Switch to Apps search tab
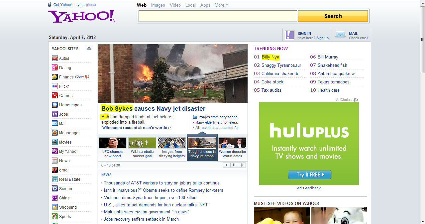This screenshot has width=425, height=224. pos(205,5)
